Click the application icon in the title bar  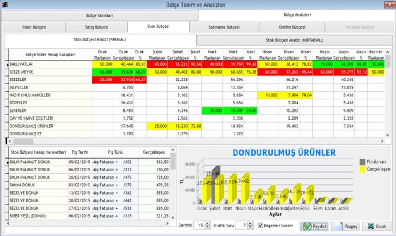(5, 4)
